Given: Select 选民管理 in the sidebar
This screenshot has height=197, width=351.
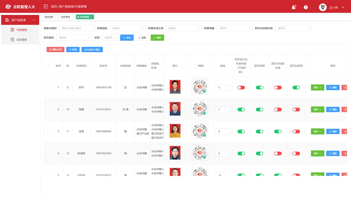Looking at the screenshot, I should [x=21, y=40].
